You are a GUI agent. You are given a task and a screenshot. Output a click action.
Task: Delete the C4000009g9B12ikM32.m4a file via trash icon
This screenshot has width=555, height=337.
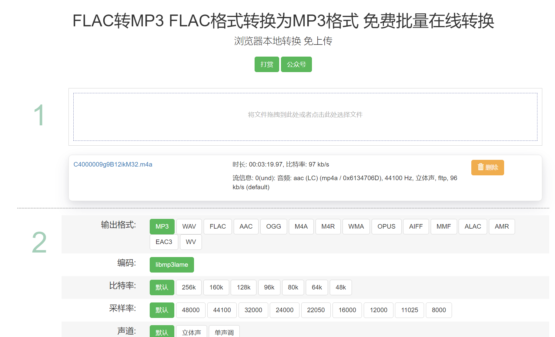click(x=487, y=167)
